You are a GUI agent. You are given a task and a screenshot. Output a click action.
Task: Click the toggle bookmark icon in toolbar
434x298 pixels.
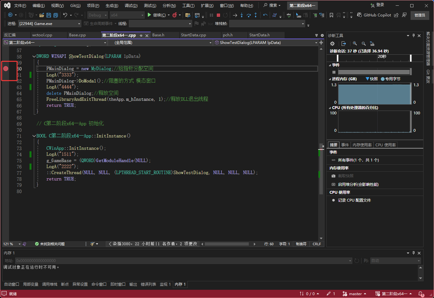pos(331,15)
